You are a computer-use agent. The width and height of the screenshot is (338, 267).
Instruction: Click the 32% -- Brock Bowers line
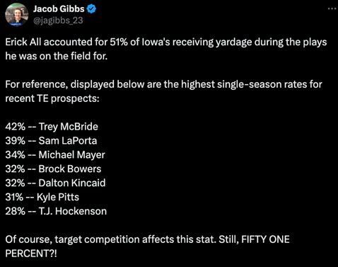pos(53,169)
